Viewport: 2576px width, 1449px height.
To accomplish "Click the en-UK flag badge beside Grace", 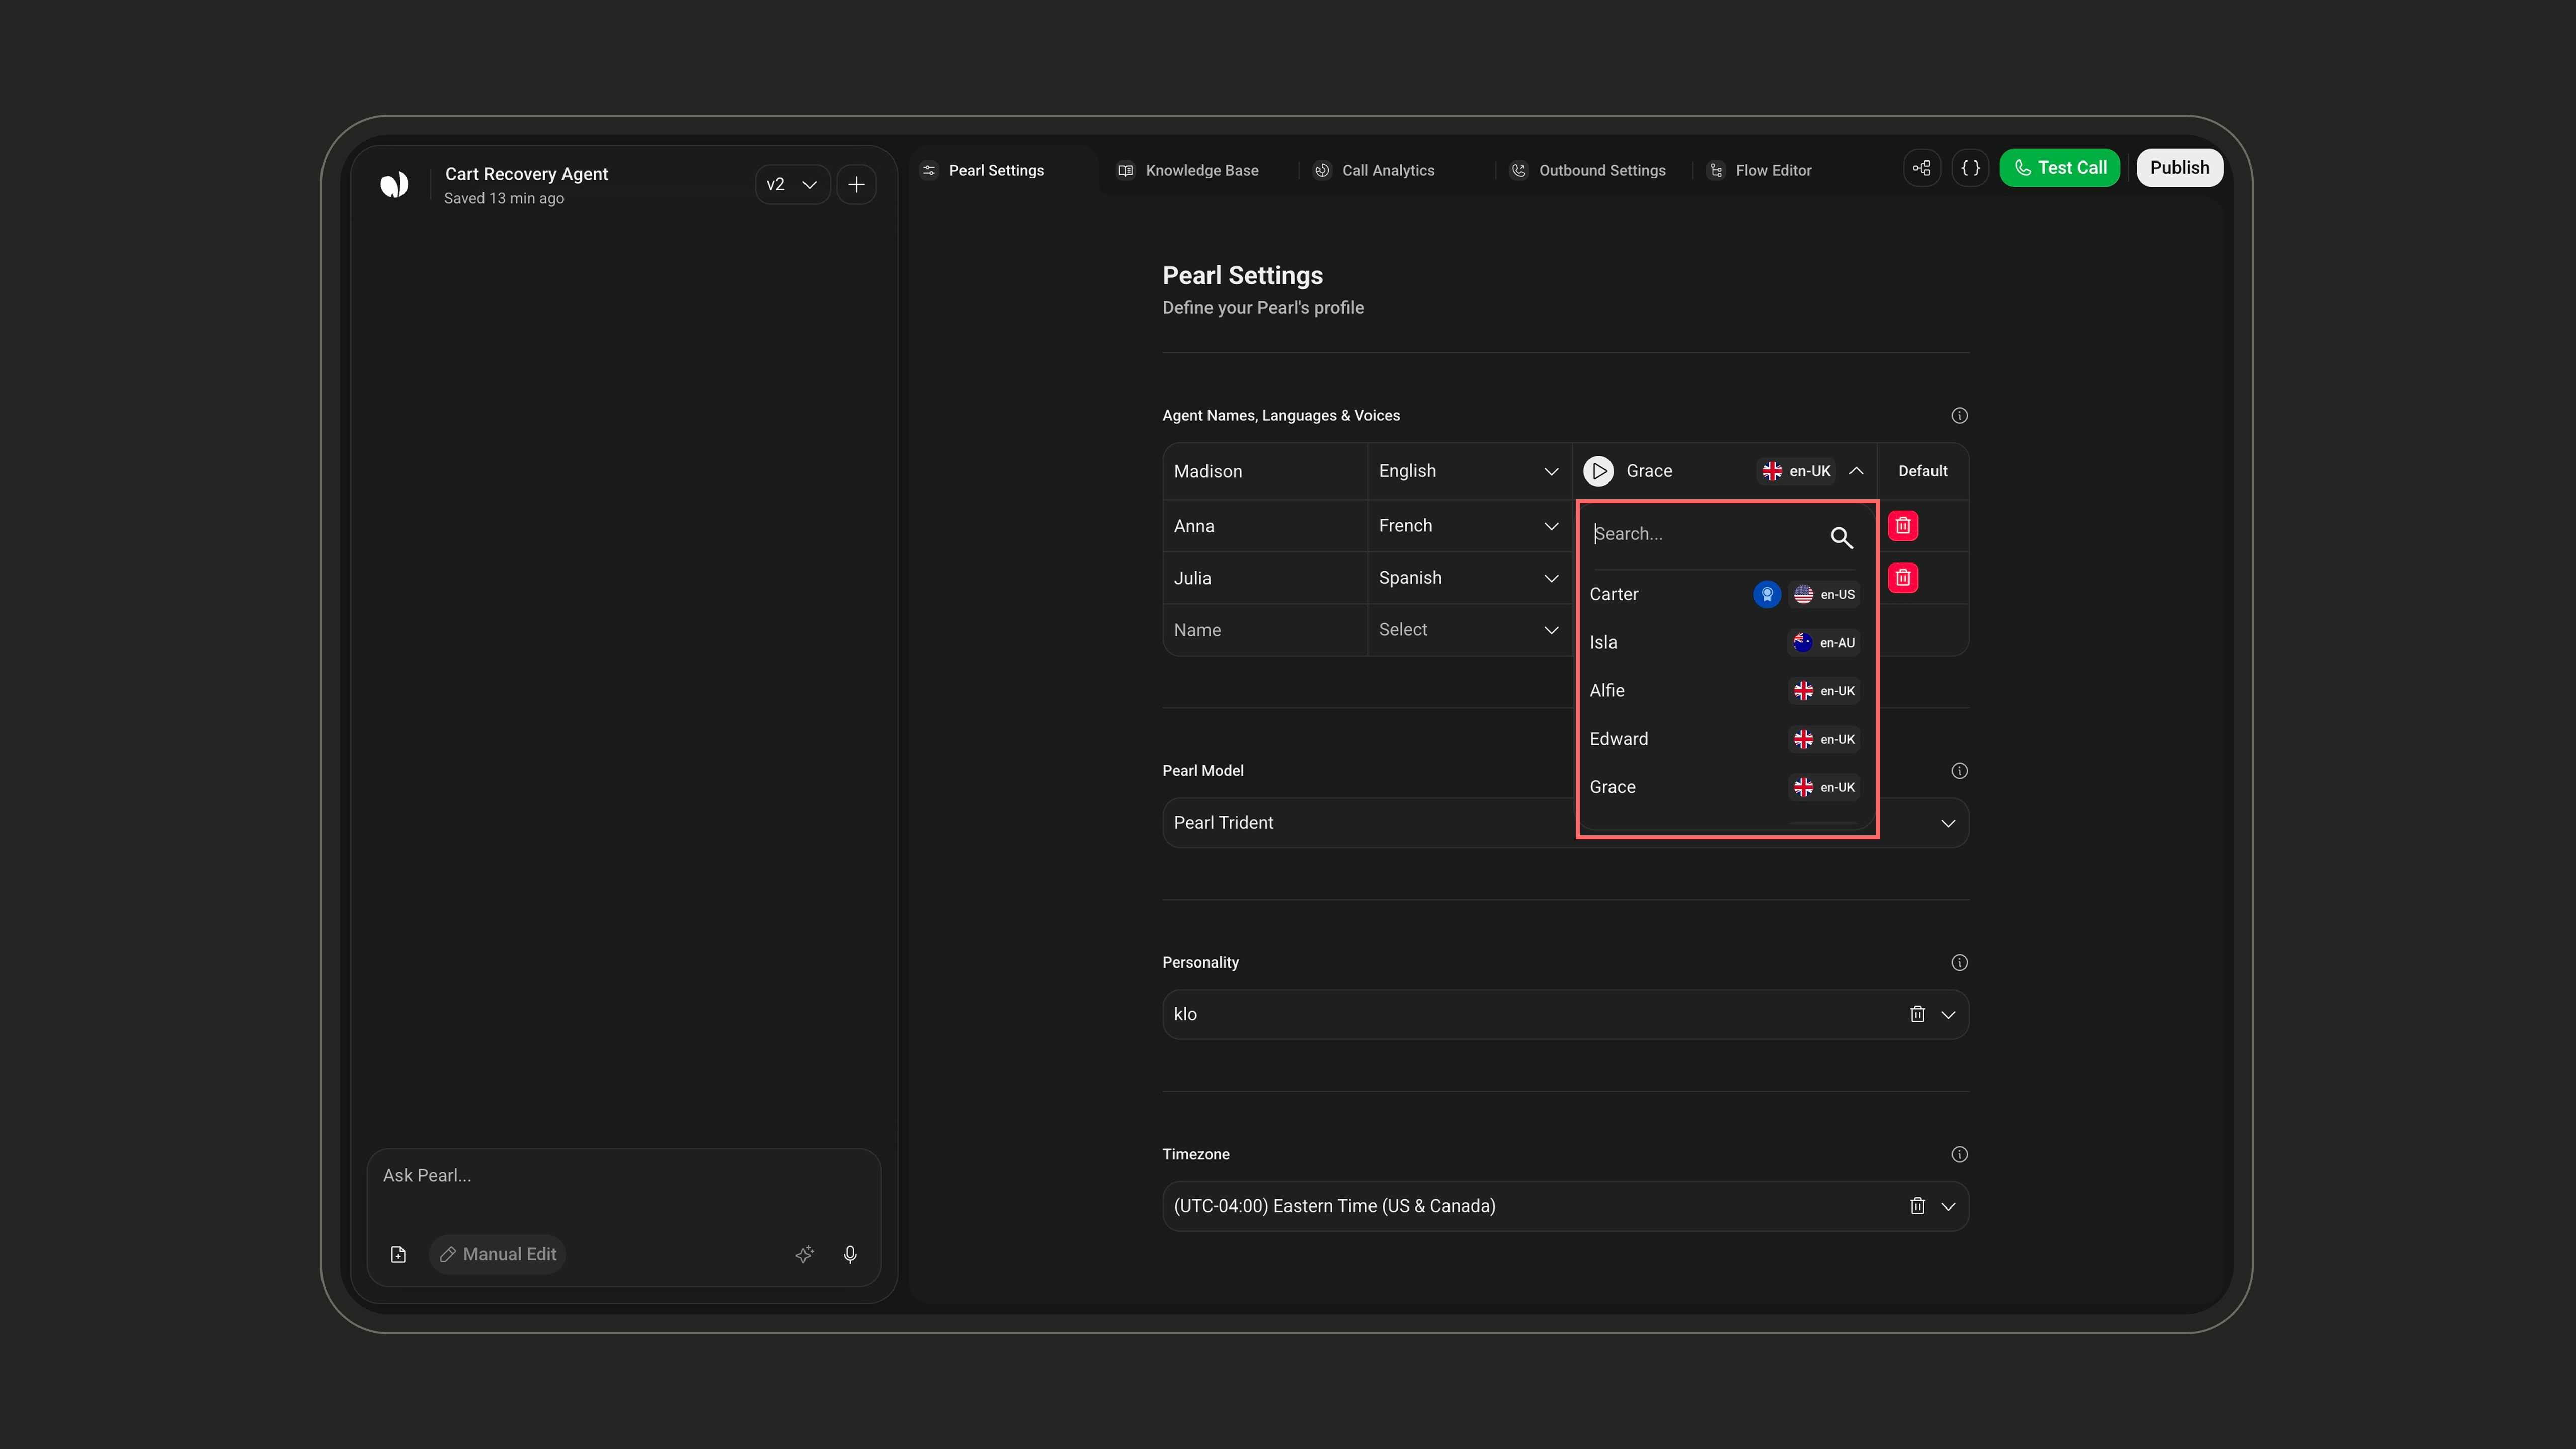I will point(1796,471).
